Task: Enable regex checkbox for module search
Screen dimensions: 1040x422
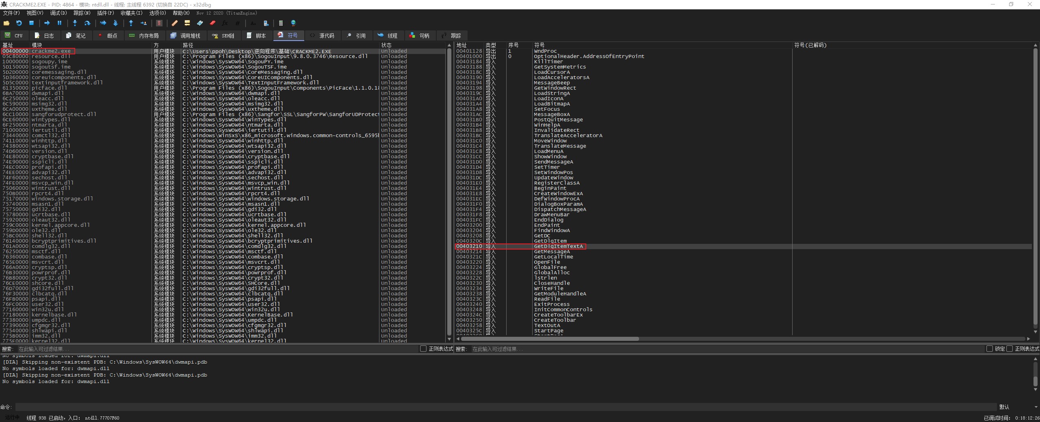Action: [x=423, y=349]
